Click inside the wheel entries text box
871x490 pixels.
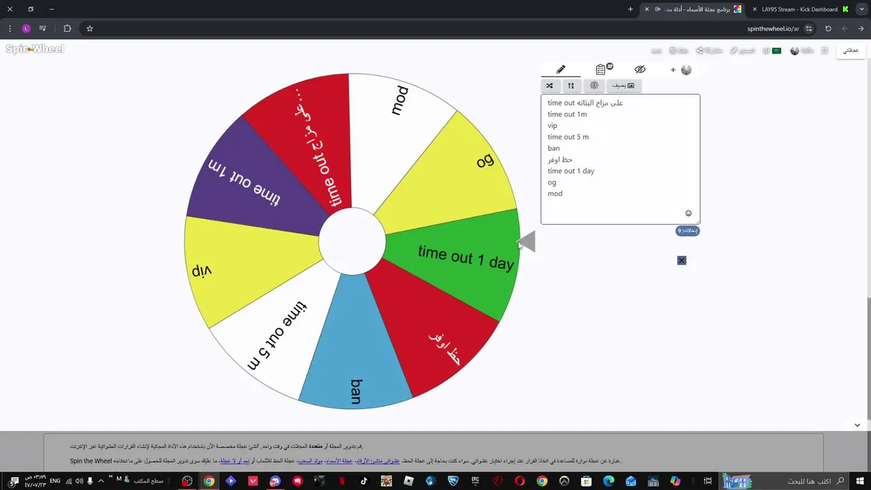(x=621, y=159)
